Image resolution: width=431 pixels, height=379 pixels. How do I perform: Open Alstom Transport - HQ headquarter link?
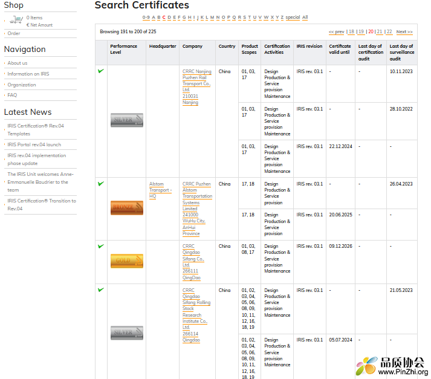160,190
